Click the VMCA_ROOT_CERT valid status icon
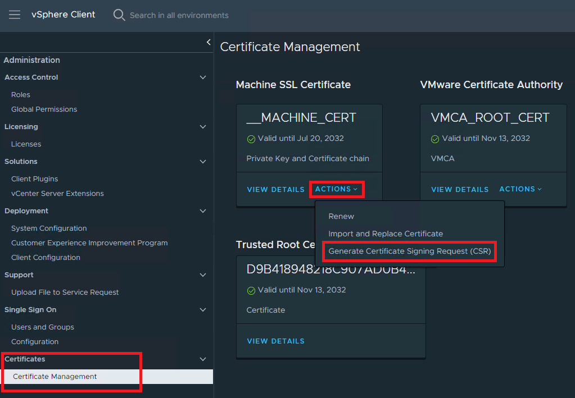 (435, 139)
